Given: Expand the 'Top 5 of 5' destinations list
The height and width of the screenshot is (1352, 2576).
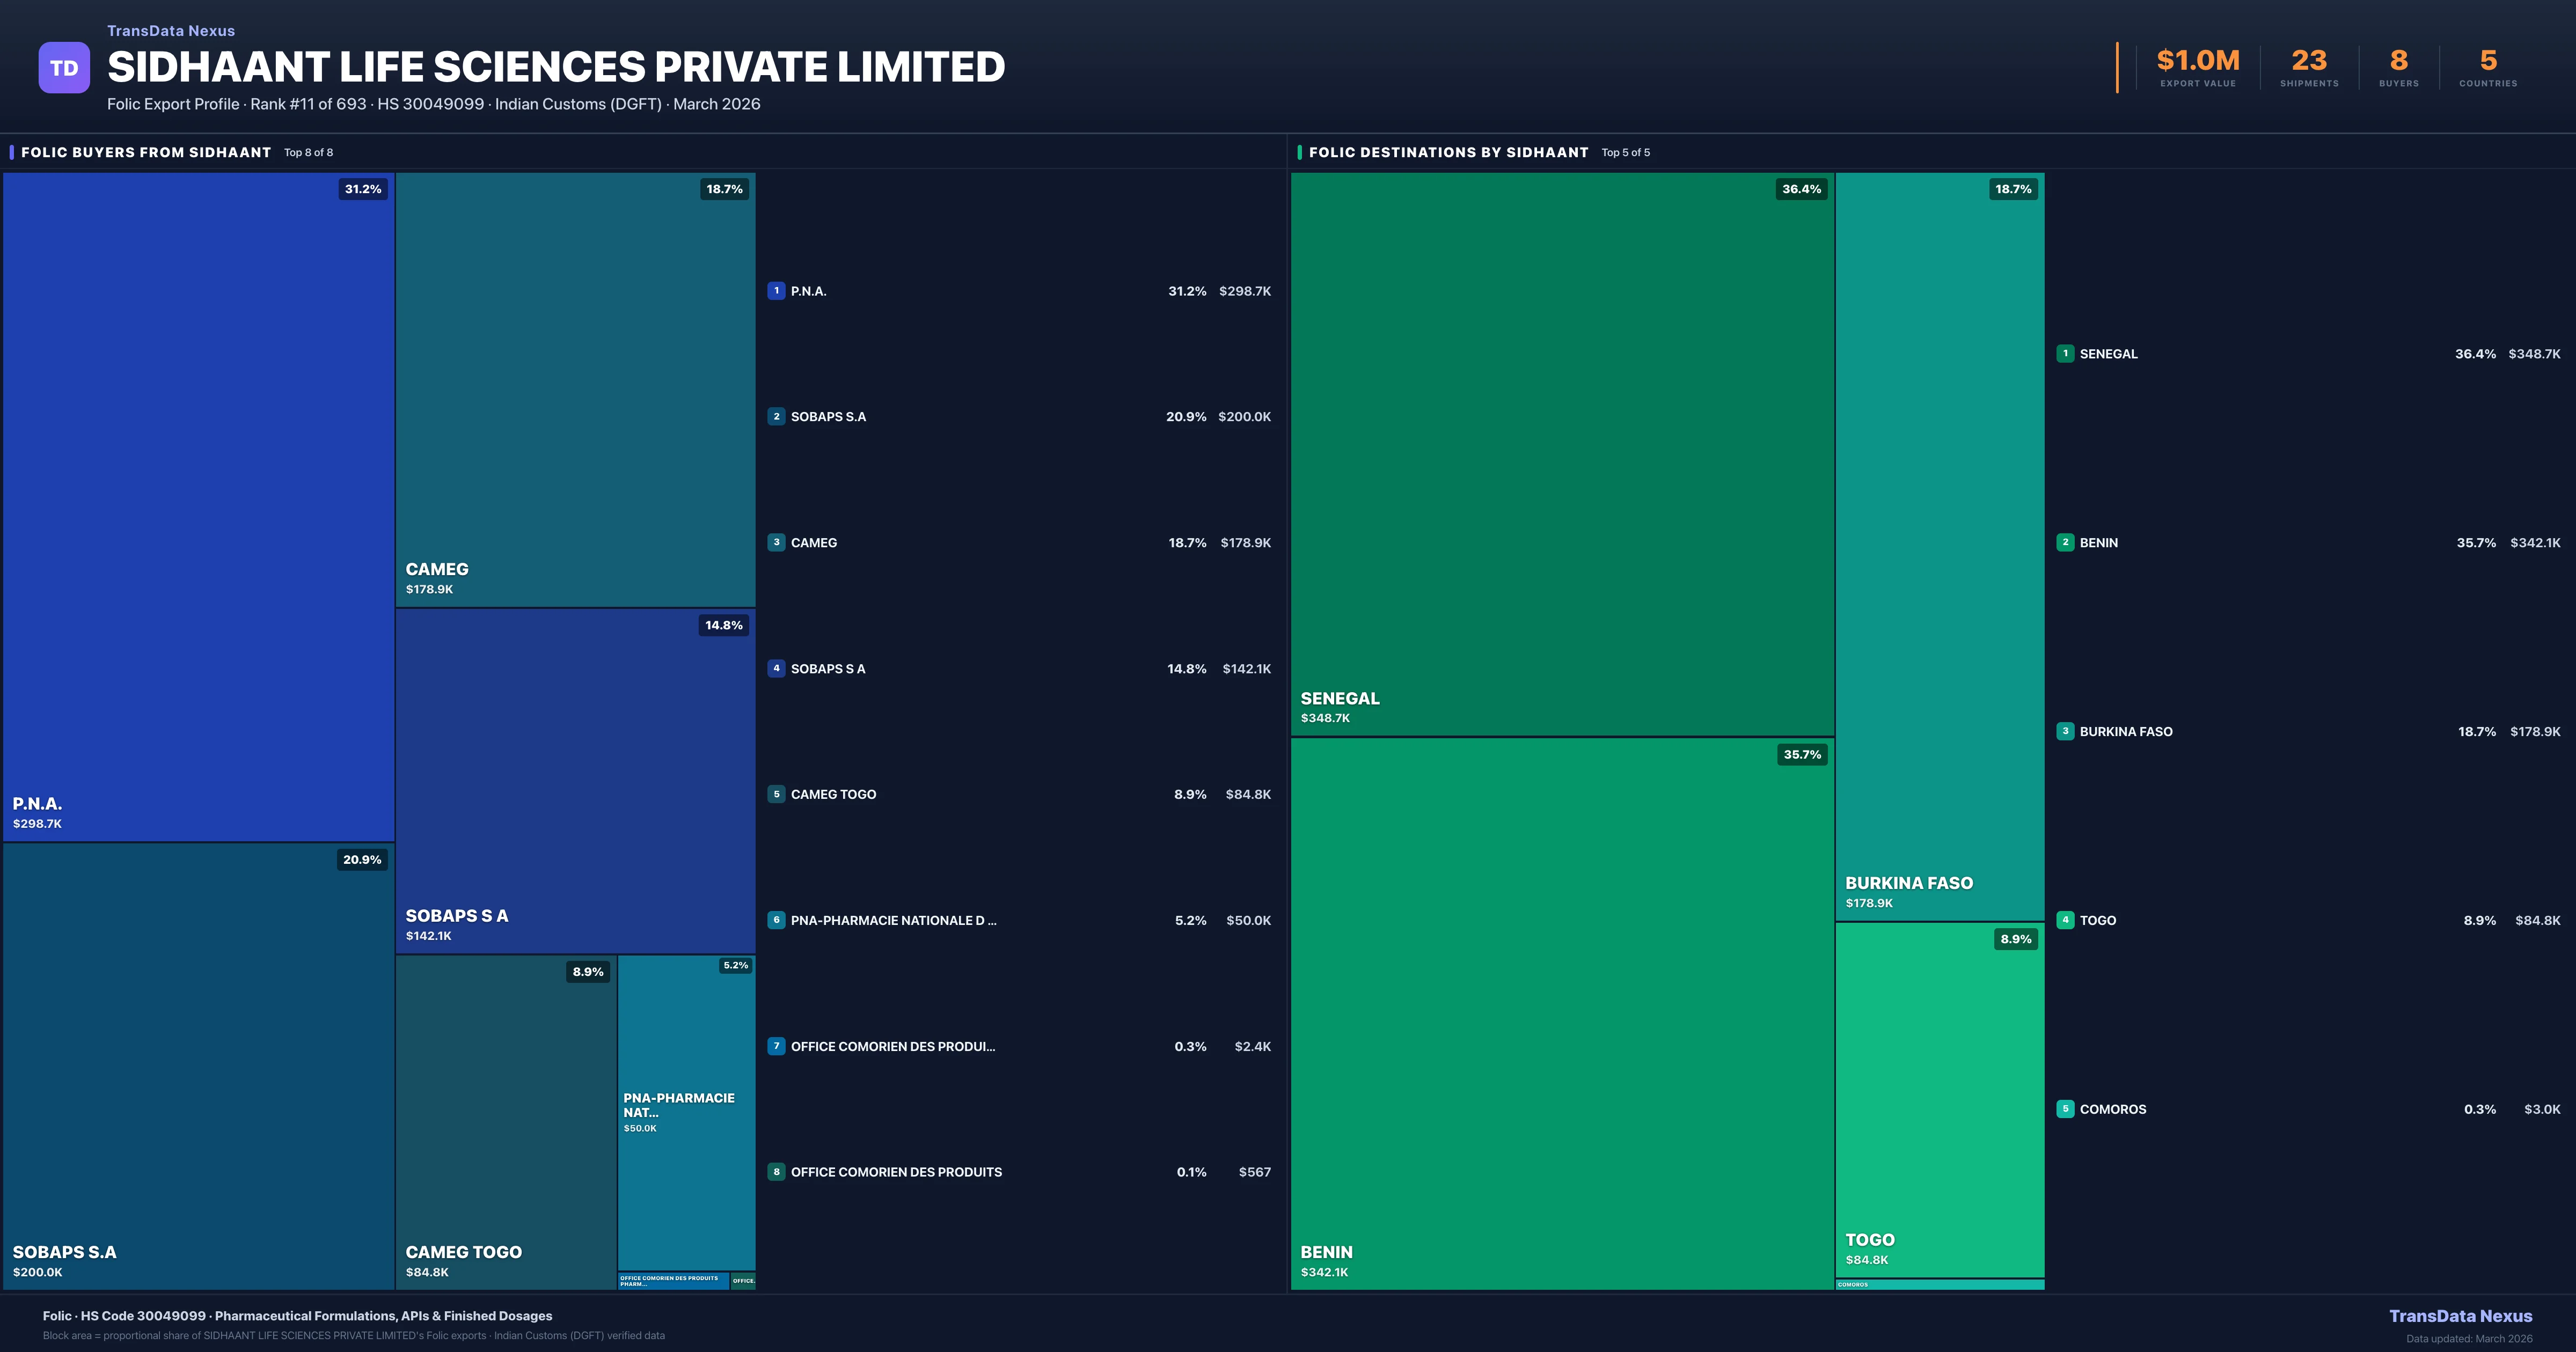Looking at the screenshot, I should tap(1626, 152).
